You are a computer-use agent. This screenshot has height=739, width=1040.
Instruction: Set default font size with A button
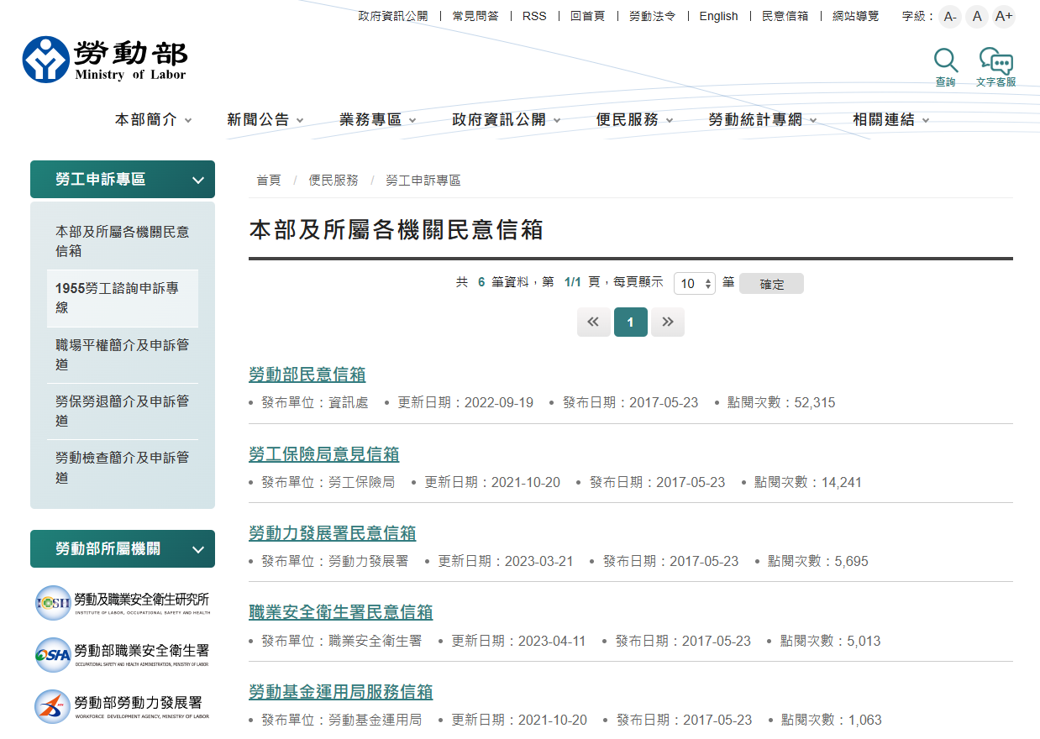(x=977, y=16)
